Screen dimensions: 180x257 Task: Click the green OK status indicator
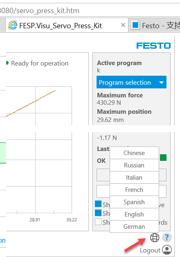[163, 158]
